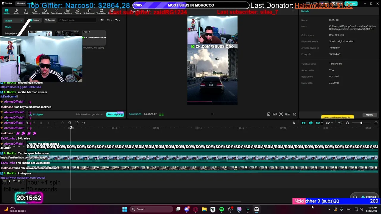Image resolution: width=381 pixels, height=214 pixels.
Task: Switch to the Stickers tab
Action: click(36, 11)
